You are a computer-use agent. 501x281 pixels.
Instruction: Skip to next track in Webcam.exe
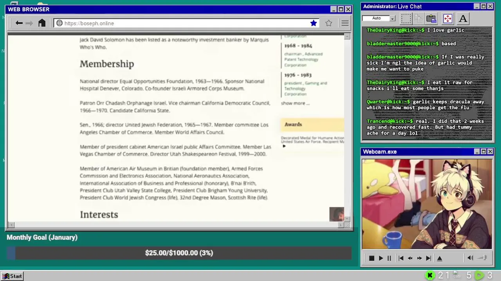click(x=429, y=258)
